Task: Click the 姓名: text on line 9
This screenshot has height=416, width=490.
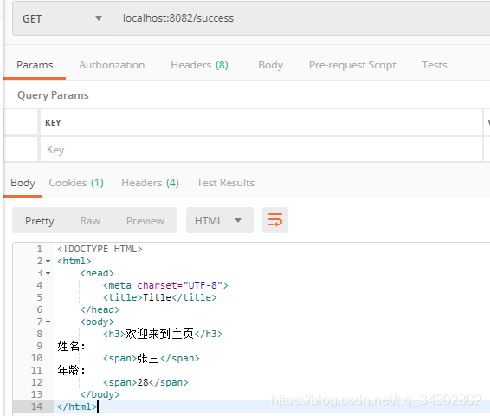Action: [x=71, y=347]
